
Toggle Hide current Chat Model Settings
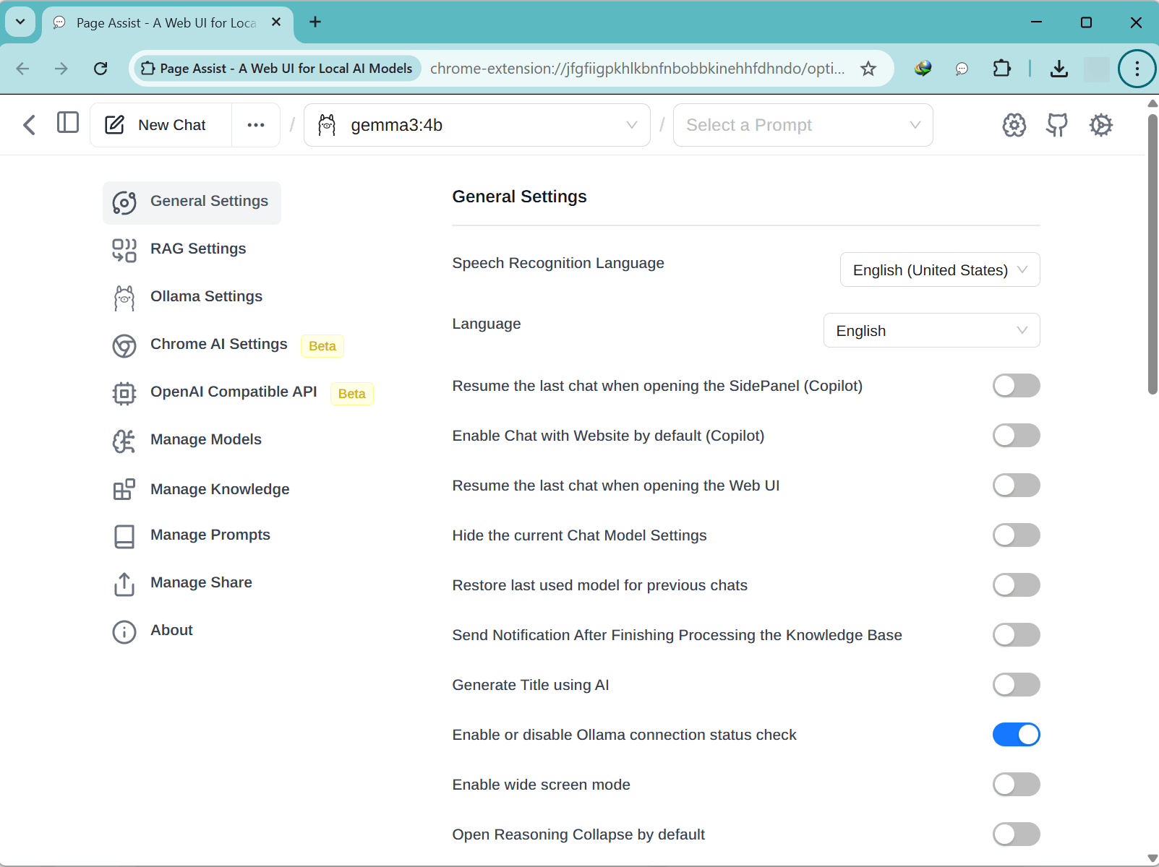coord(1016,535)
